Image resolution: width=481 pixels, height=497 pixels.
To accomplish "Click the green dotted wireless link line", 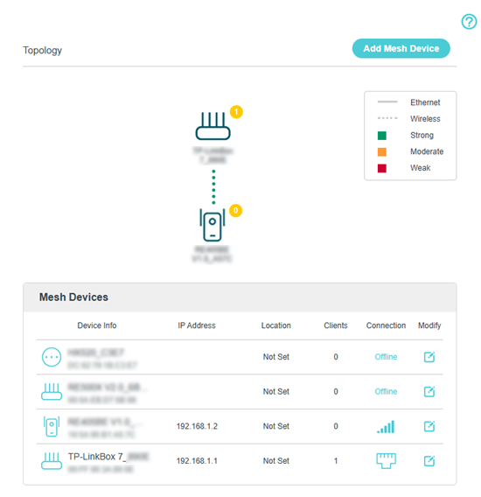I will click(213, 187).
